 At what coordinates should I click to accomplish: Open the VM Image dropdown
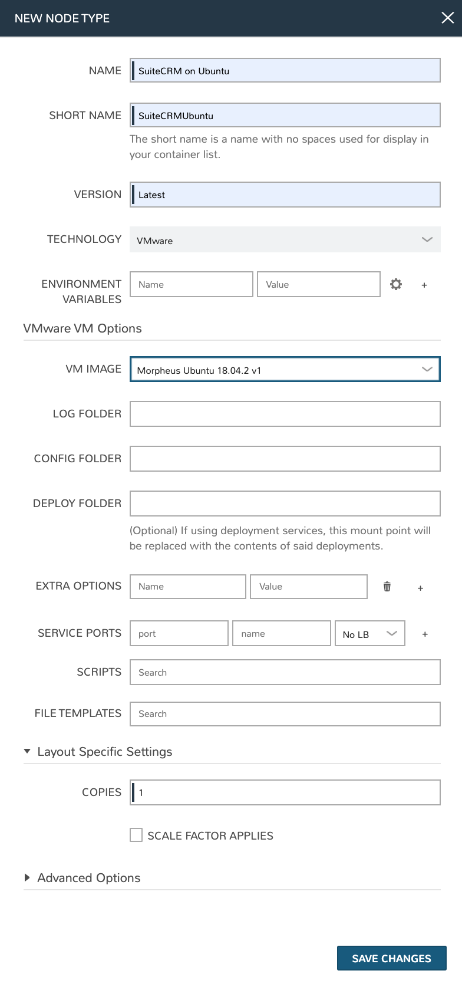(285, 370)
